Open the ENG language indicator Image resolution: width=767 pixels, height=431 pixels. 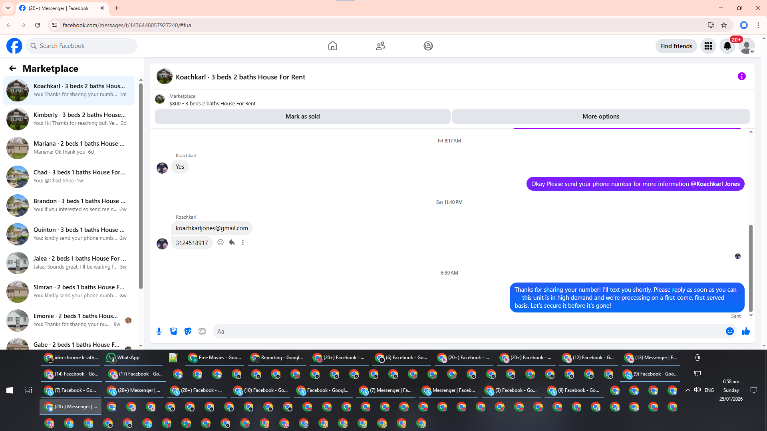click(709, 390)
